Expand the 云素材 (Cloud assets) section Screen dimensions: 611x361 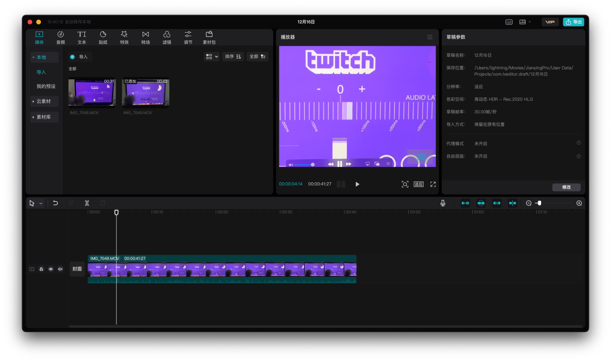[x=44, y=101]
